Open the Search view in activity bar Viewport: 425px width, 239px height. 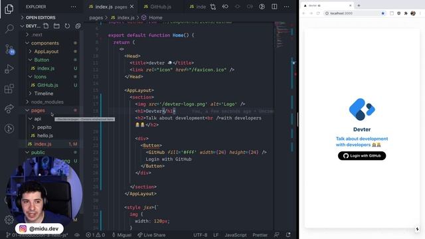click(9, 28)
